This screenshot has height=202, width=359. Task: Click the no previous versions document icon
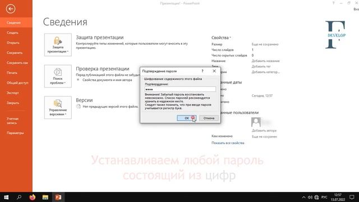(x=79, y=107)
